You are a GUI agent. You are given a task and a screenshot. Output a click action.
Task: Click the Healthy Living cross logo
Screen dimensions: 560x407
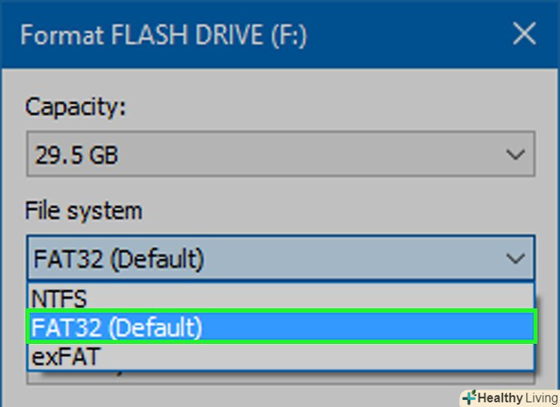[469, 398]
